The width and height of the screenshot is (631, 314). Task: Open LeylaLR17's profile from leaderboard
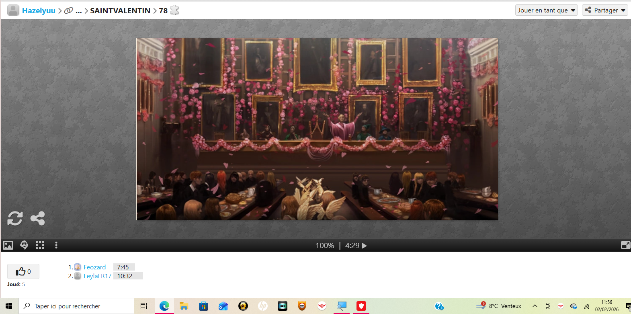pos(97,276)
